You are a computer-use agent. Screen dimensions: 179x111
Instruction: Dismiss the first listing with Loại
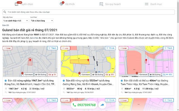click(x=7, y=48)
